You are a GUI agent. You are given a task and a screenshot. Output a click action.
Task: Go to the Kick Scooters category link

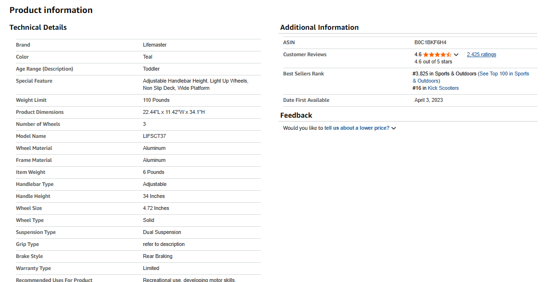(443, 88)
